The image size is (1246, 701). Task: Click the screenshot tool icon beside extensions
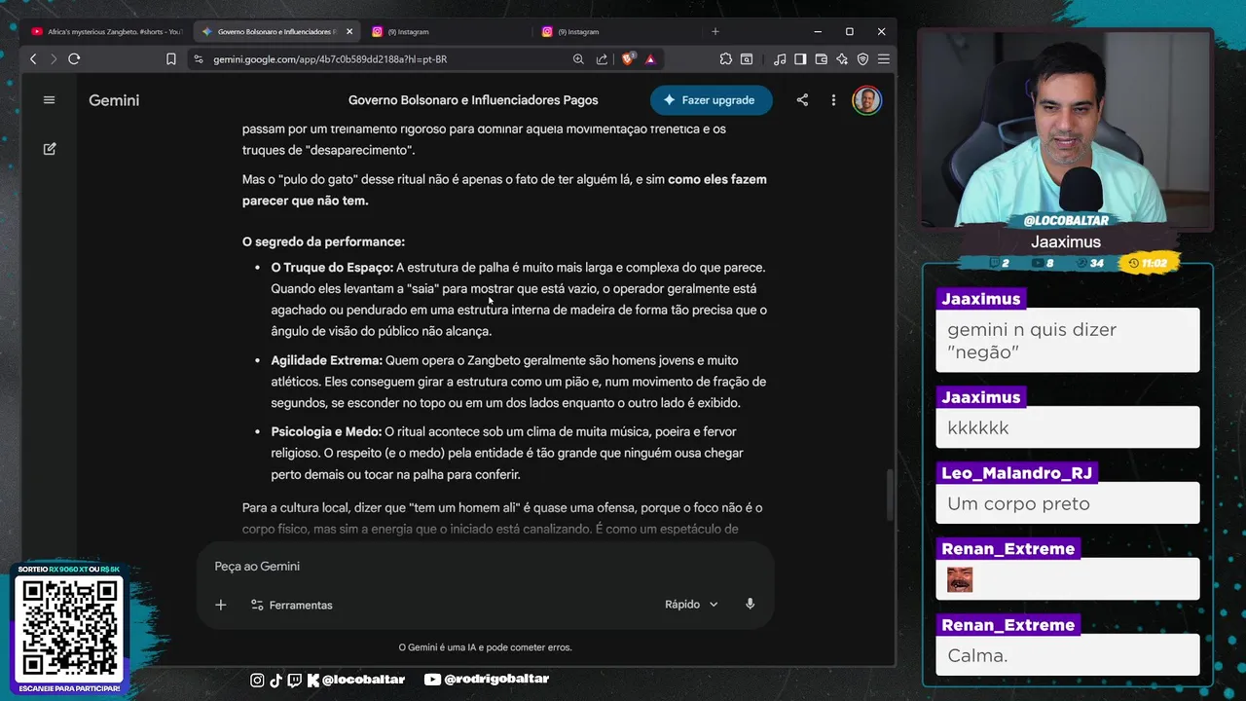[x=748, y=59]
